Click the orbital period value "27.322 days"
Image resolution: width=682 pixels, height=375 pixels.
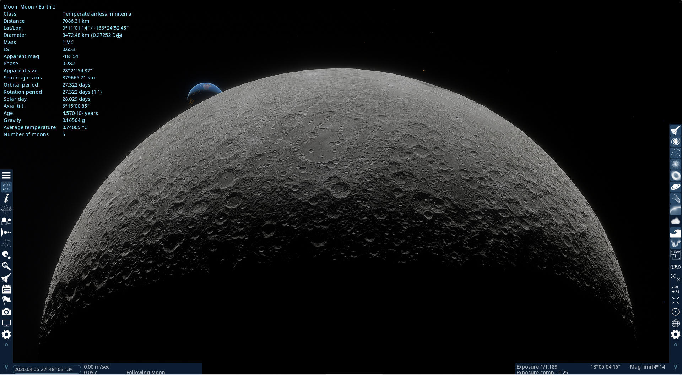[76, 85]
